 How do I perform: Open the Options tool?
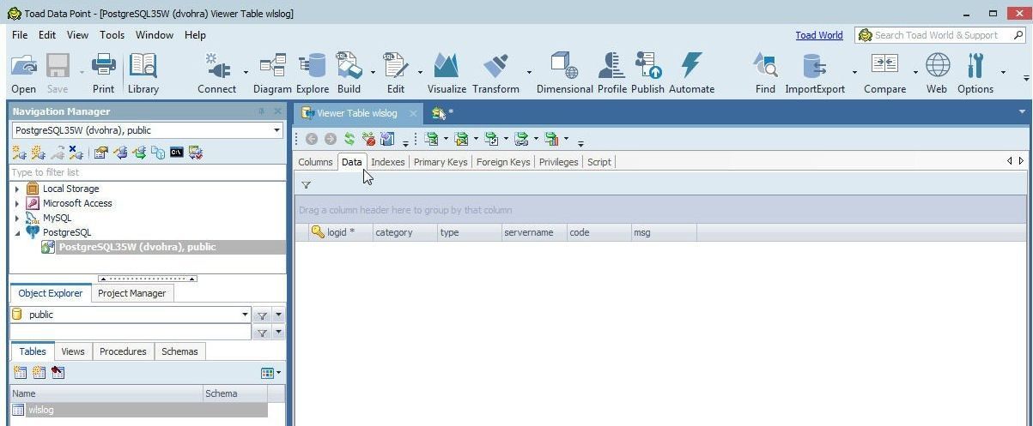point(975,73)
